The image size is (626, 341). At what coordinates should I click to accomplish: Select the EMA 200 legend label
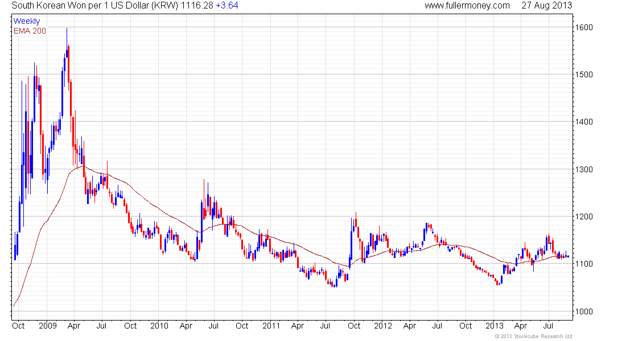(x=30, y=31)
